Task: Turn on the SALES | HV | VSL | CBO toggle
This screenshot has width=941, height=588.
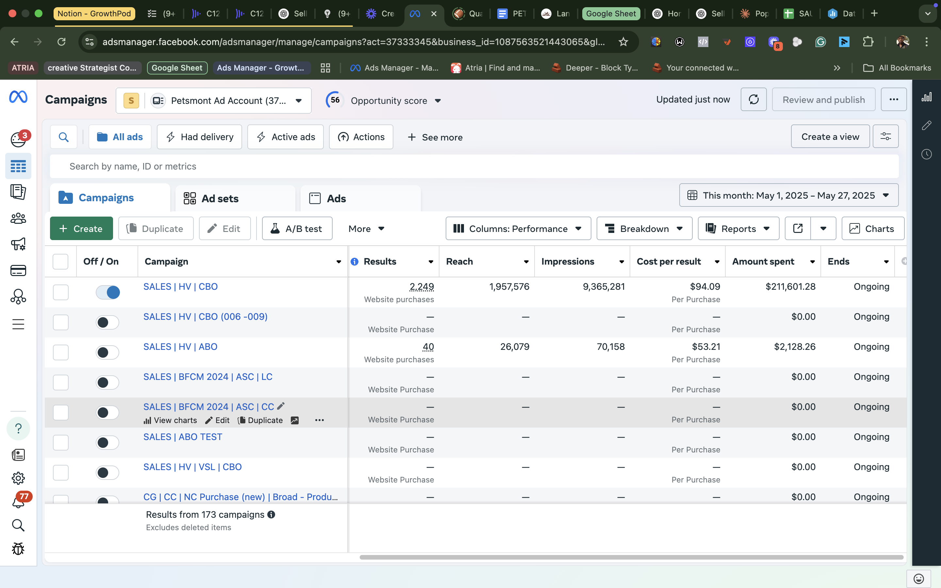Action: [x=108, y=472]
